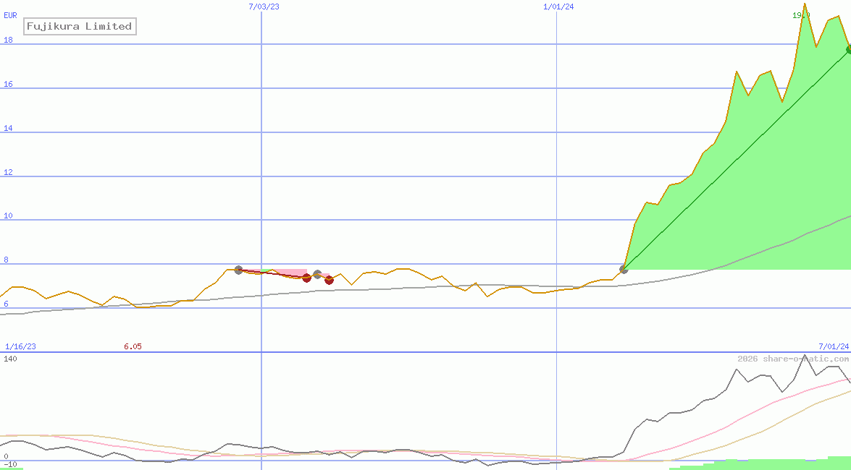This screenshot has height=470, width=851.
Task: Click the red losing-trade exit marker
Action: click(x=306, y=277)
